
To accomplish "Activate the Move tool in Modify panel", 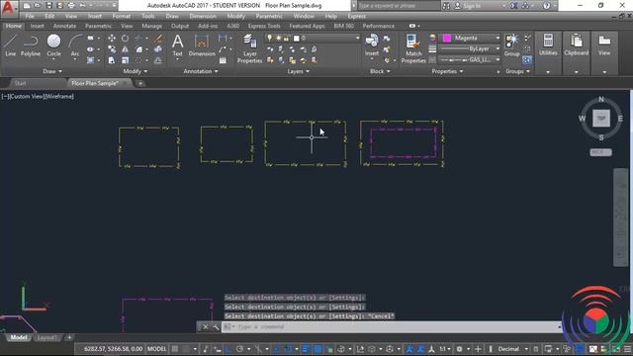I will pyautogui.click(x=112, y=38).
